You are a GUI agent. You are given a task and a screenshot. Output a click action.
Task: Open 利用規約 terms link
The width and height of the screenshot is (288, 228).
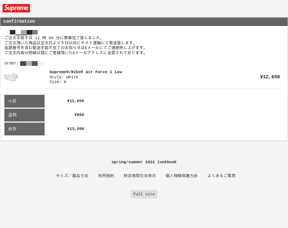pos(106,176)
